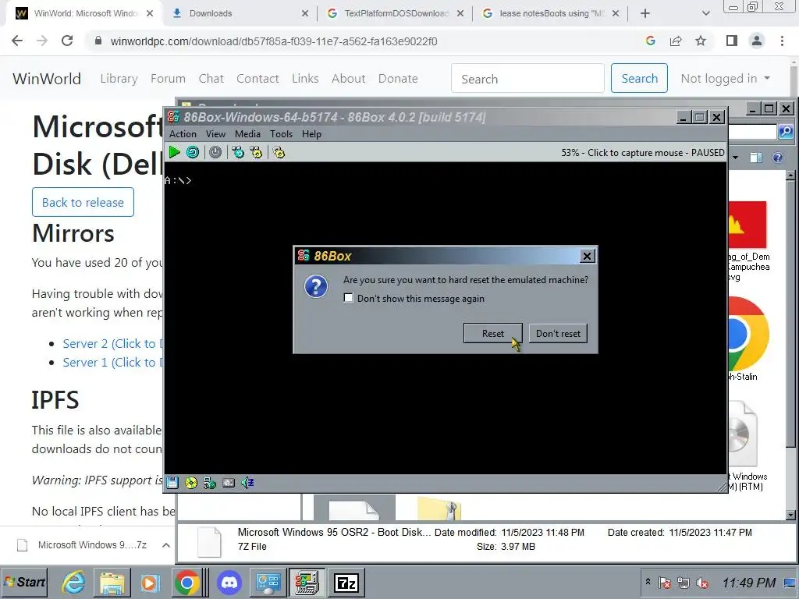
Task: Click Explorer help question mark icon
Action: [x=778, y=158]
